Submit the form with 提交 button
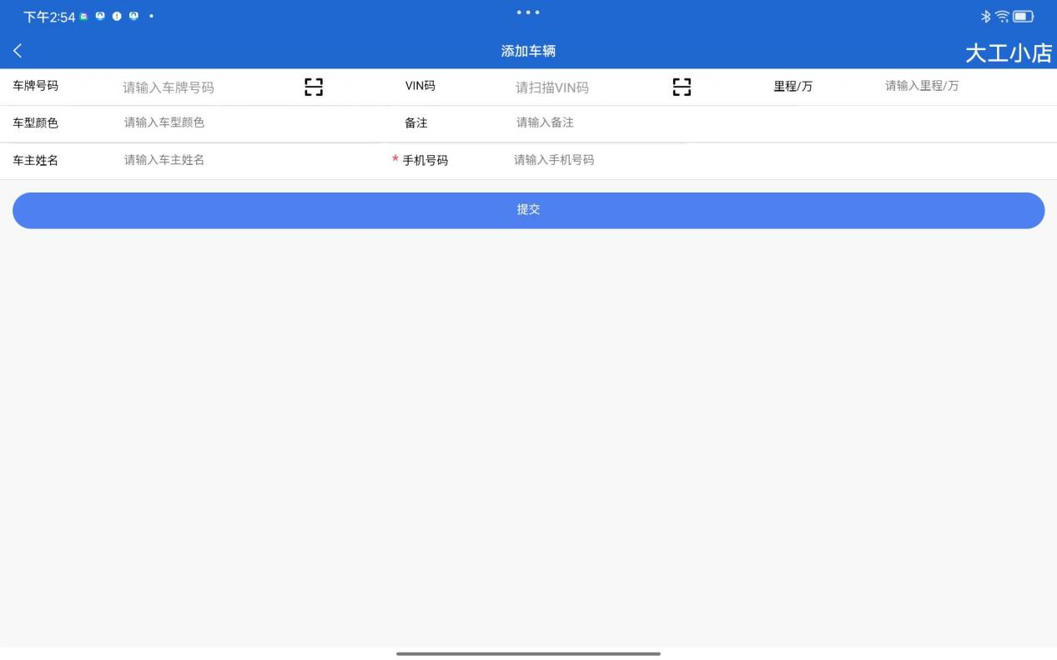The width and height of the screenshot is (1057, 660). pyautogui.click(x=528, y=210)
